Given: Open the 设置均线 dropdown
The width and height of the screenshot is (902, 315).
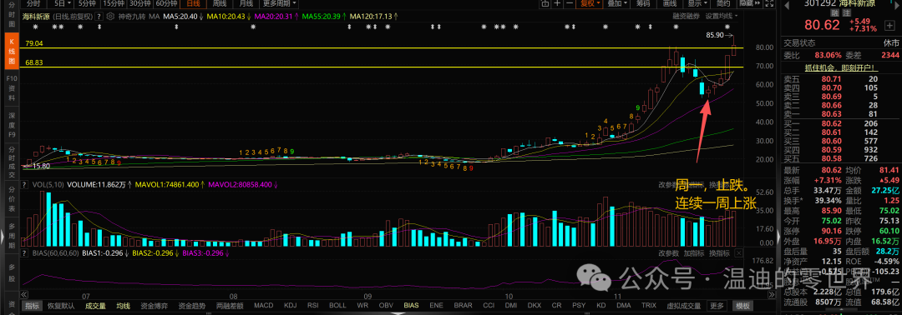Looking at the screenshot, I should tap(722, 16).
